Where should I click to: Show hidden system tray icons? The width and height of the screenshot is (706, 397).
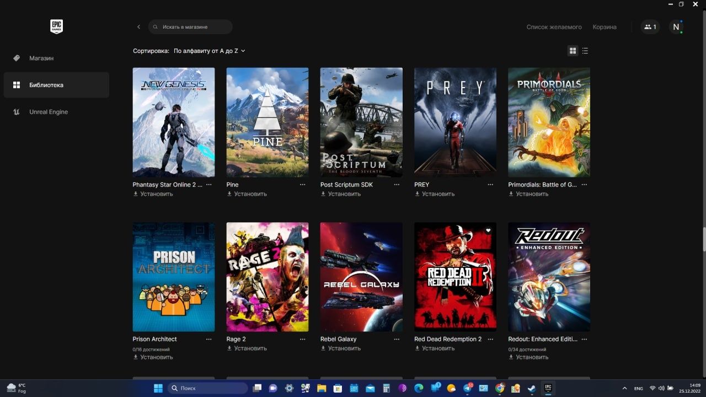pyautogui.click(x=624, y=388)
